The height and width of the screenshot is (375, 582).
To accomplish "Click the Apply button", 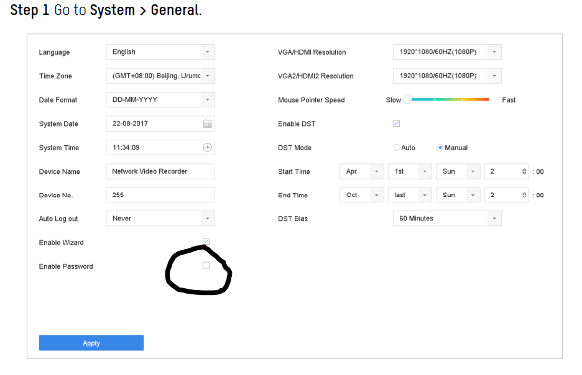I will pyautogui.click(x=91, y=343).
